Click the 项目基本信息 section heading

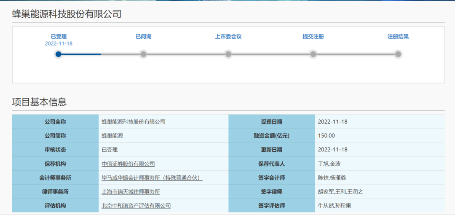click(40, 102)
